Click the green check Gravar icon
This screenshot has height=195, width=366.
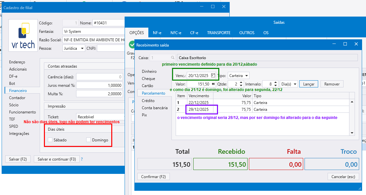132,45
